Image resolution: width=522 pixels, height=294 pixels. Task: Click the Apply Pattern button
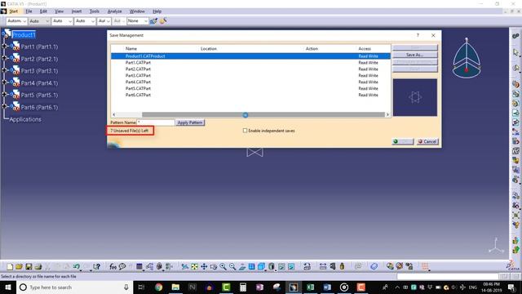point(190,122)
